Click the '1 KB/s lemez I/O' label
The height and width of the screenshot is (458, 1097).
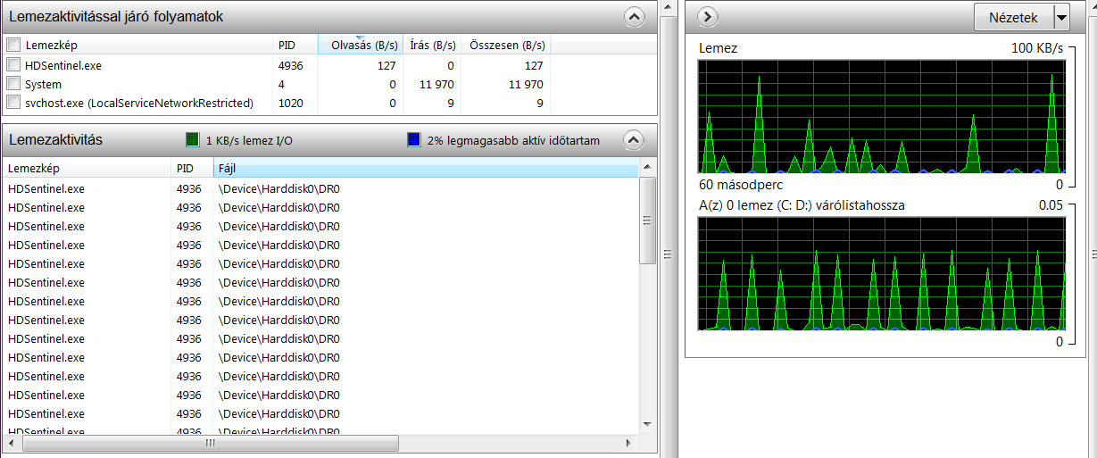click(249, 140)
